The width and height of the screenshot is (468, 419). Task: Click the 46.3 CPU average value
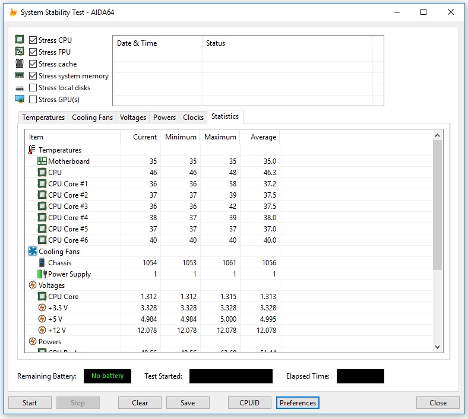(270, 172)
